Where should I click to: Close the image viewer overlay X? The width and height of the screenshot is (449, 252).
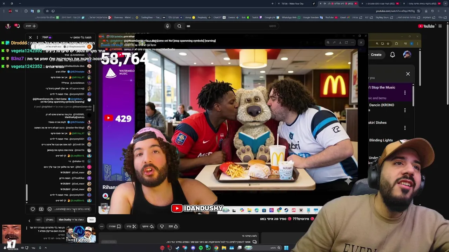pos(361,42)
